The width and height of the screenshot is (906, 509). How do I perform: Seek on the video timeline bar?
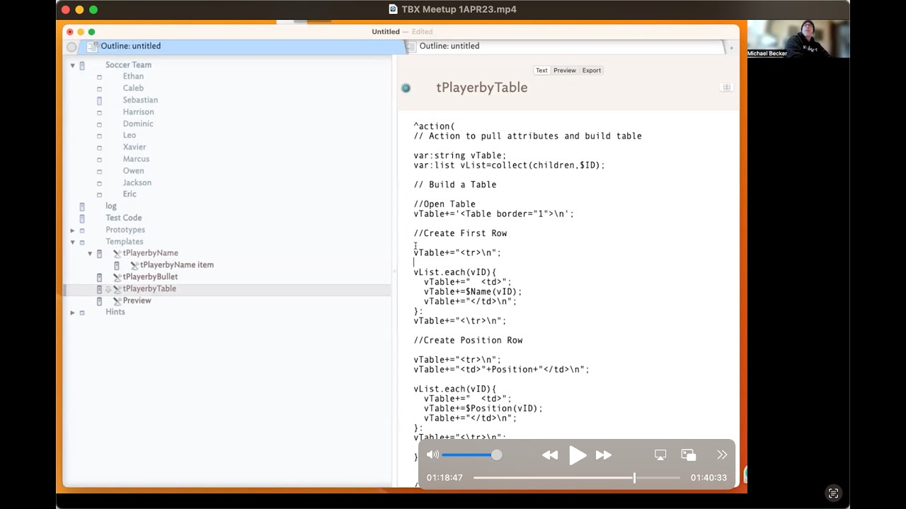coord(577,478)
